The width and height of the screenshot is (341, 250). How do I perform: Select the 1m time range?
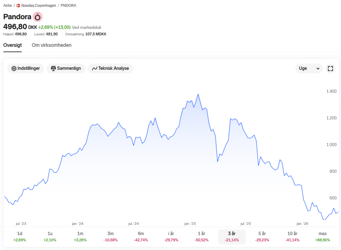(80, 237)
